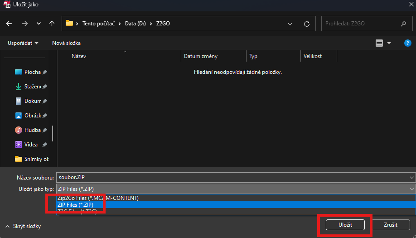Click the forward navigation arrow
The image size is (416, 238).
(x=24, y=24)
